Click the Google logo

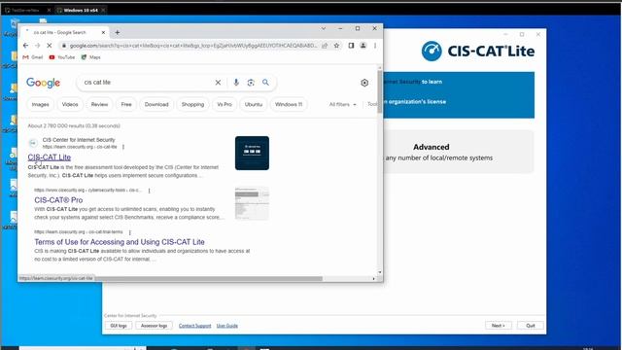(43, 83)
